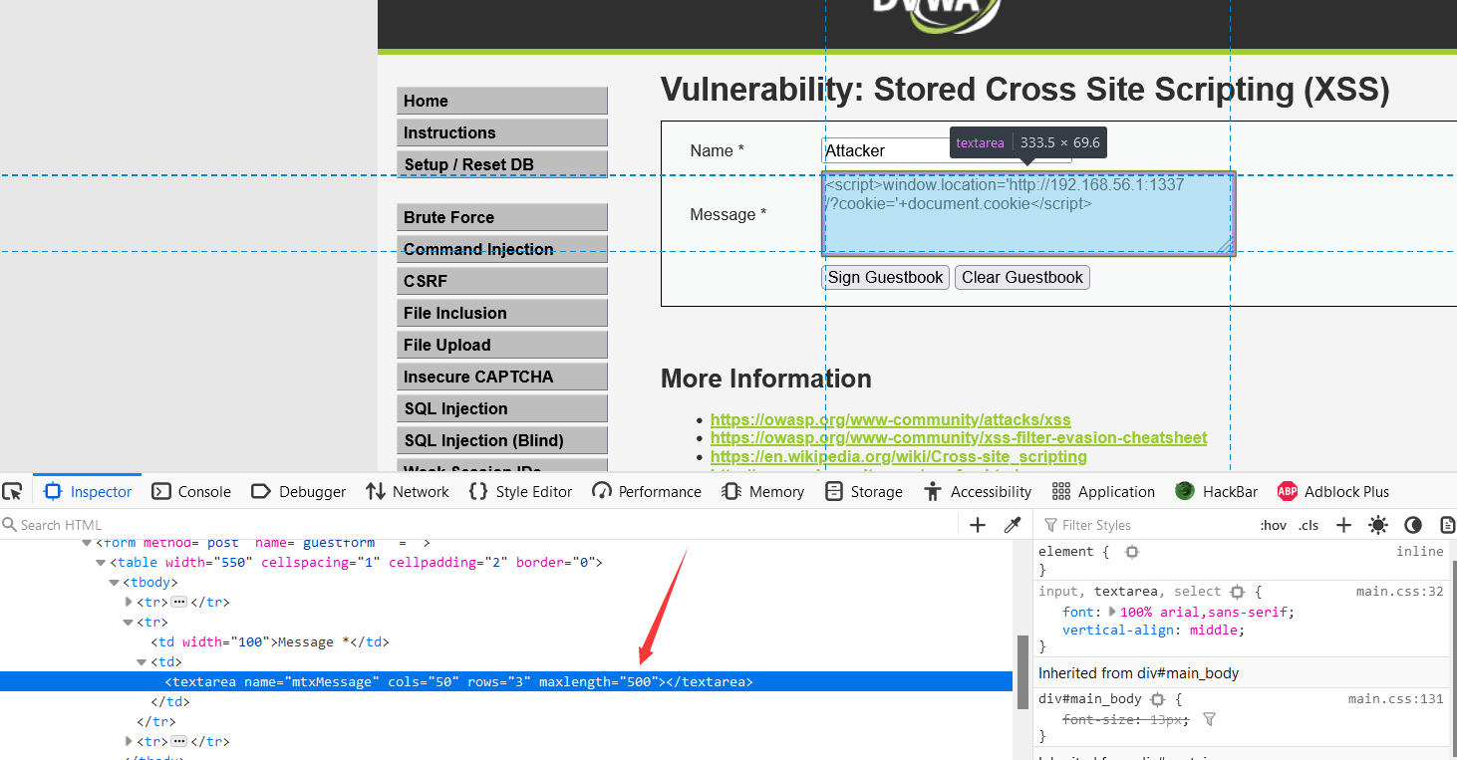Viewport: 1457px width, 760px height.
Task: Switch to the Memory tab
Action: pos(763,491)
